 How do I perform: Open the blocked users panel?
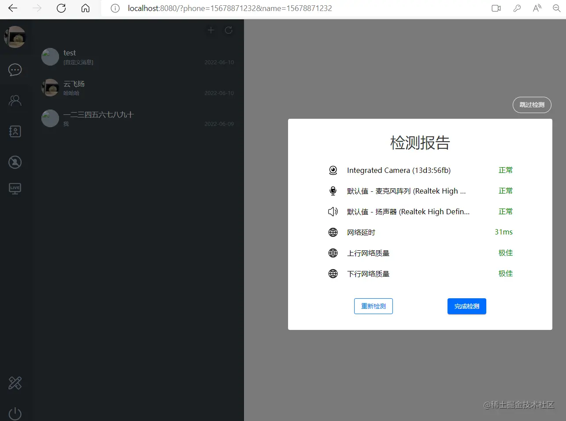coord(15,162)
